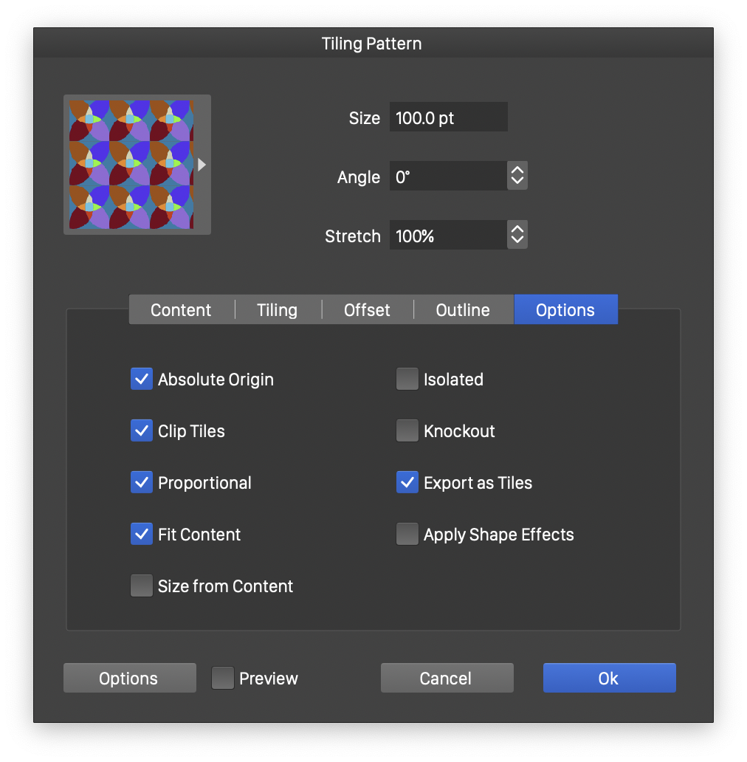The image size is (747, 762).
Task: Enable the Isolated checkbox
Action: point(407,380)
